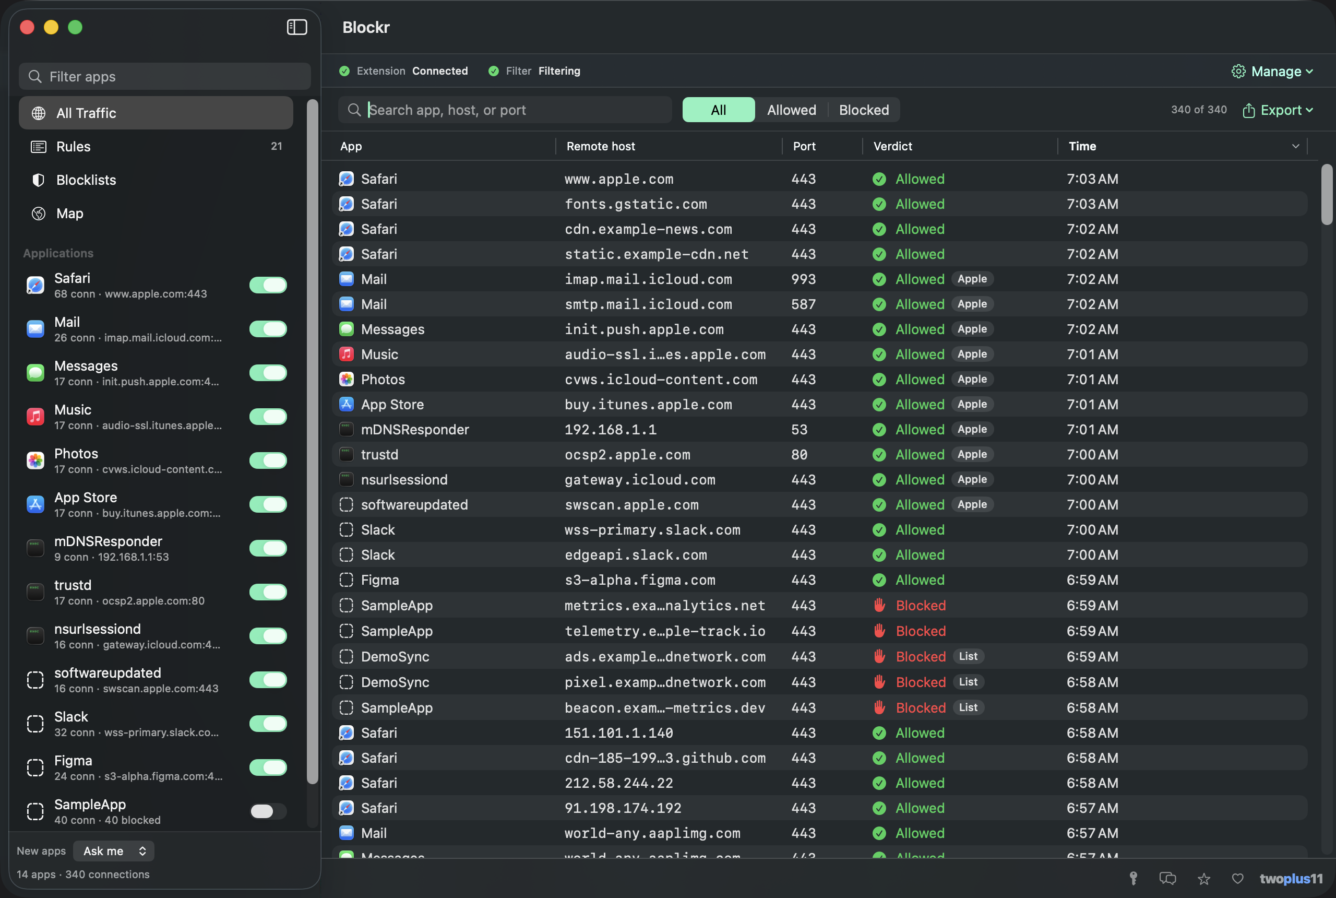Click the Filter apps field
Screen dimensions: 1336x898
point(165,76)
